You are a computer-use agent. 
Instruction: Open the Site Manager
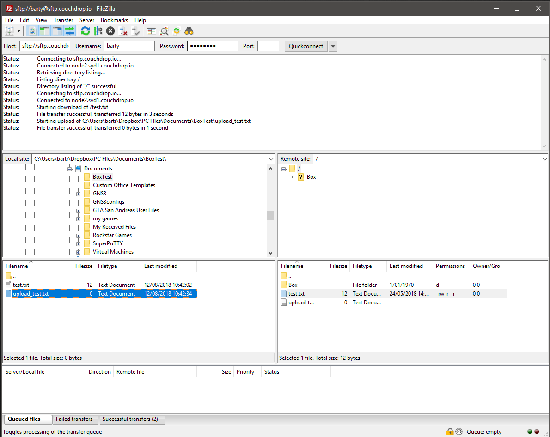9,31
